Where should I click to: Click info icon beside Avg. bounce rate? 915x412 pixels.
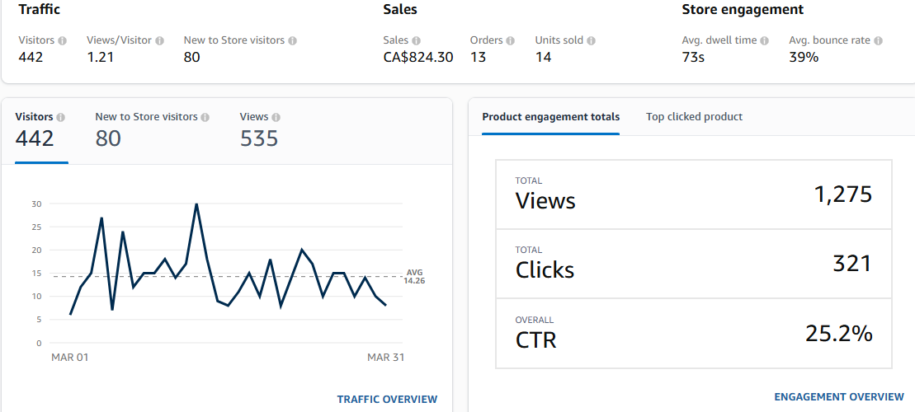point(878,41)
